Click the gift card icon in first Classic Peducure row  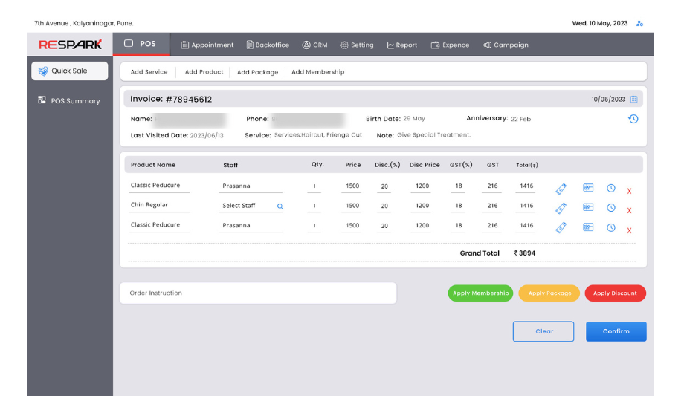(x=588, y=188)
